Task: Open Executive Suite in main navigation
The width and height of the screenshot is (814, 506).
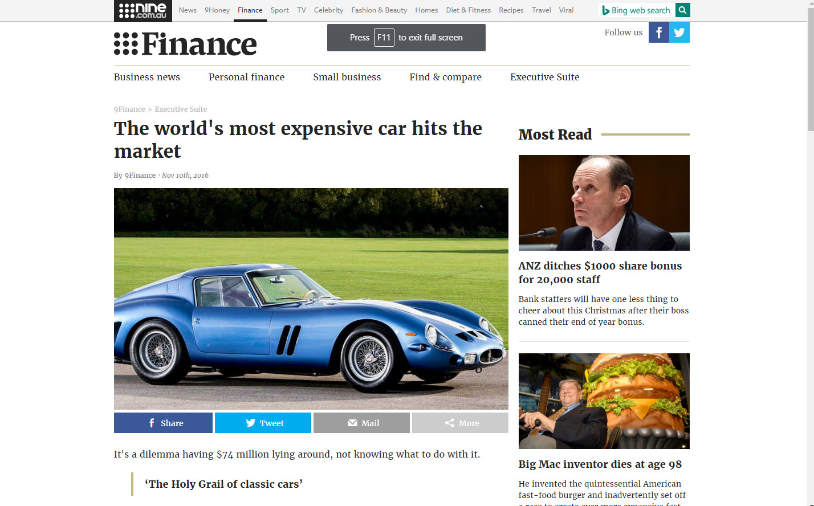Action: [544, 77]
